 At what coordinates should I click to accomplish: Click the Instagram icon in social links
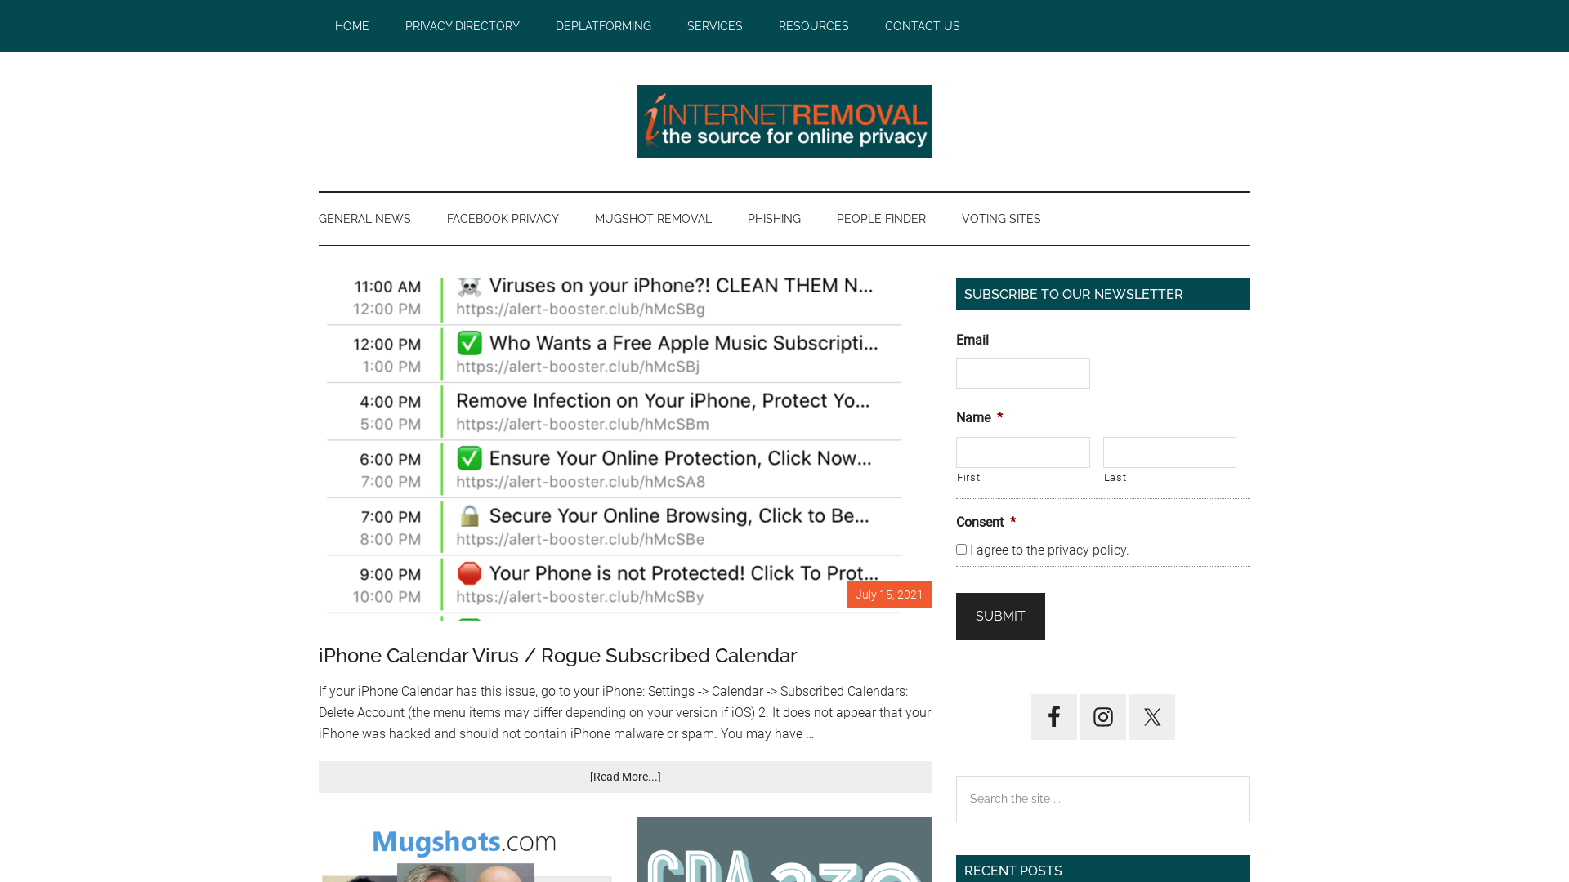pyautogui.click(x=1102, y=716)
